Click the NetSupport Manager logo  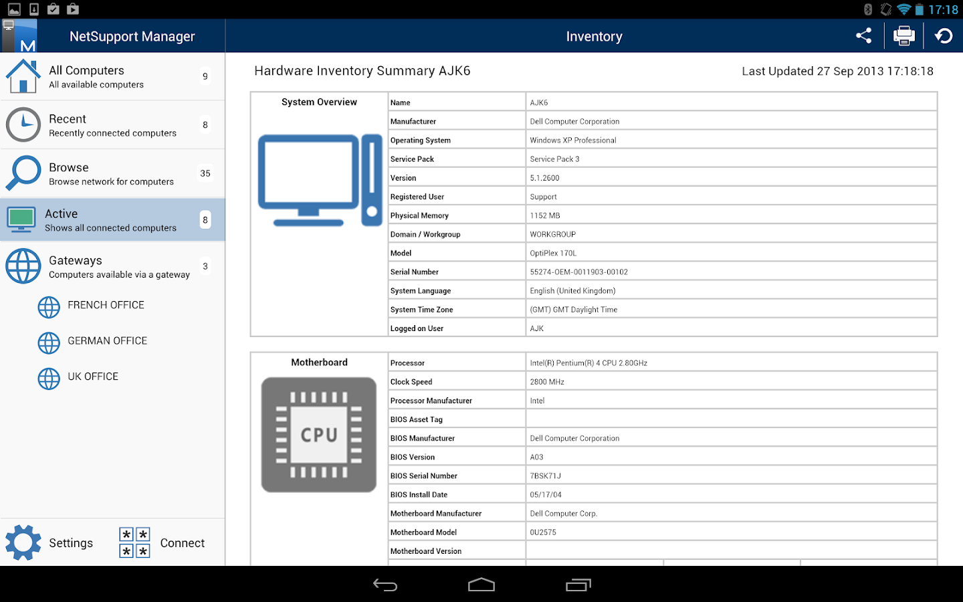(19, 35)
